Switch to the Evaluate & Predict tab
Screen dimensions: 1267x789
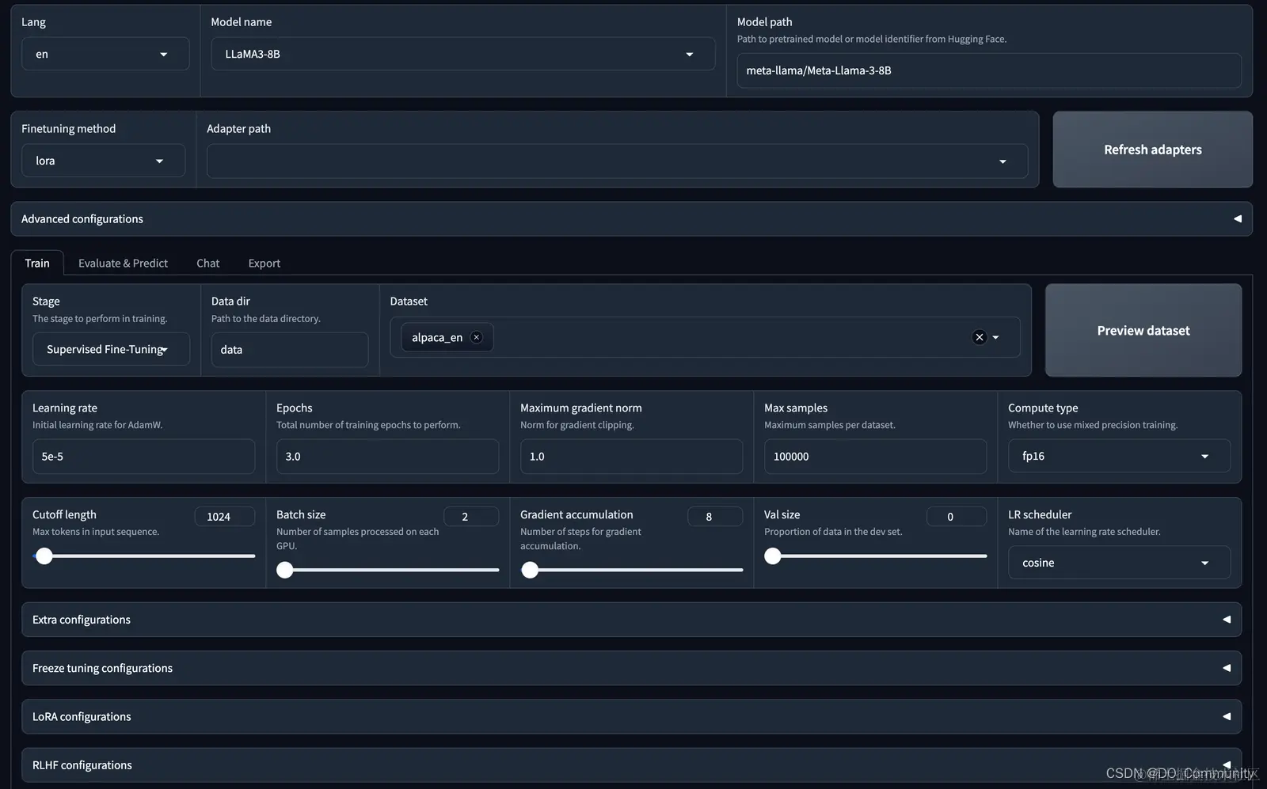[x=123, y=263]
